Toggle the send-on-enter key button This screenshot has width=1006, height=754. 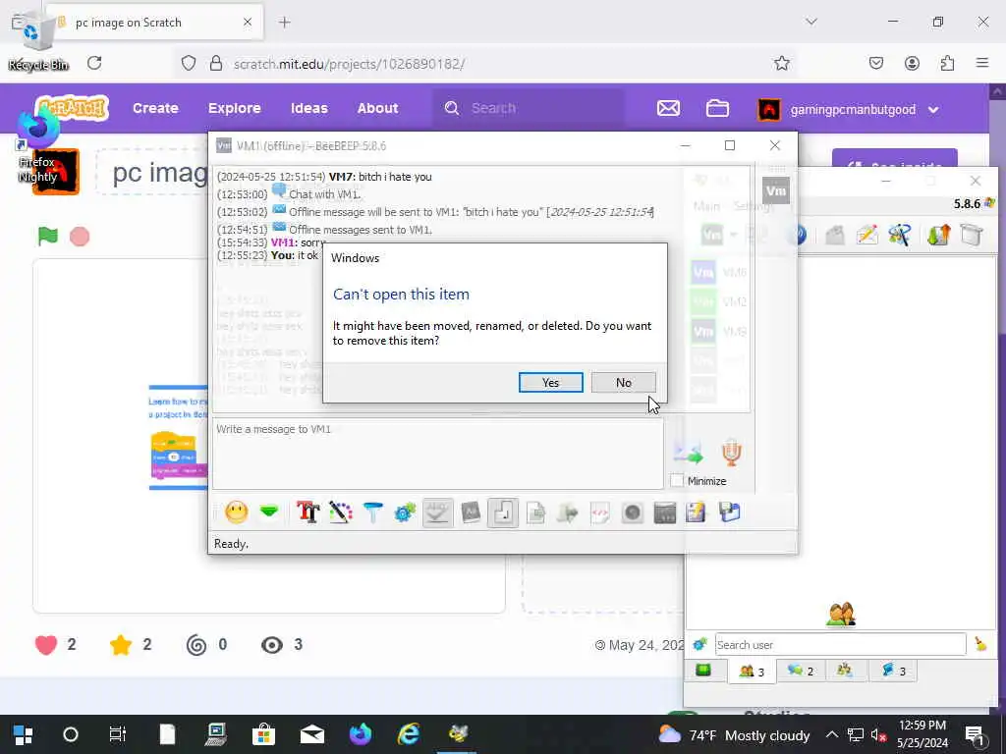503,512
